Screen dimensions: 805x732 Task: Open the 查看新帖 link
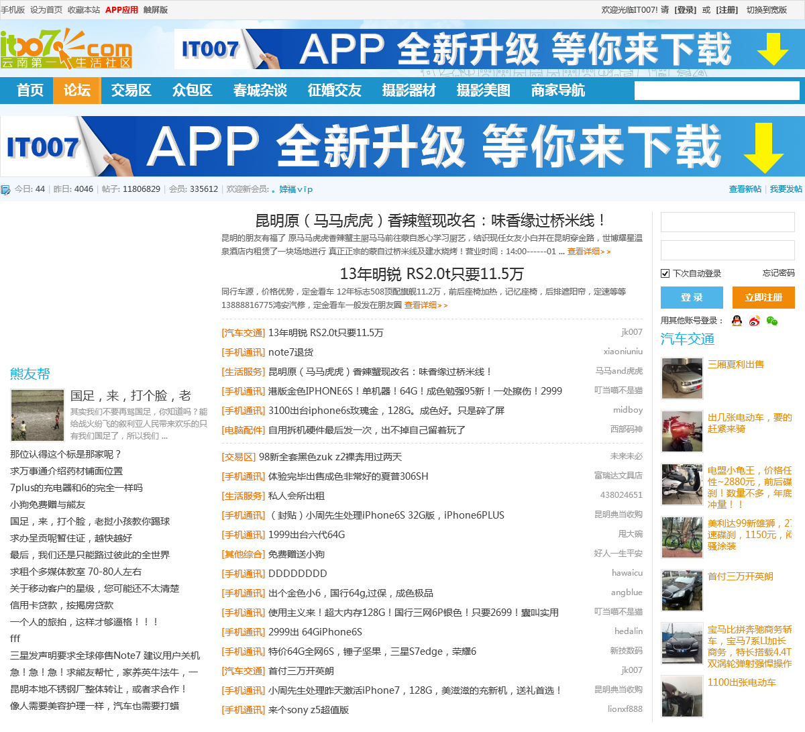point(745,189)
